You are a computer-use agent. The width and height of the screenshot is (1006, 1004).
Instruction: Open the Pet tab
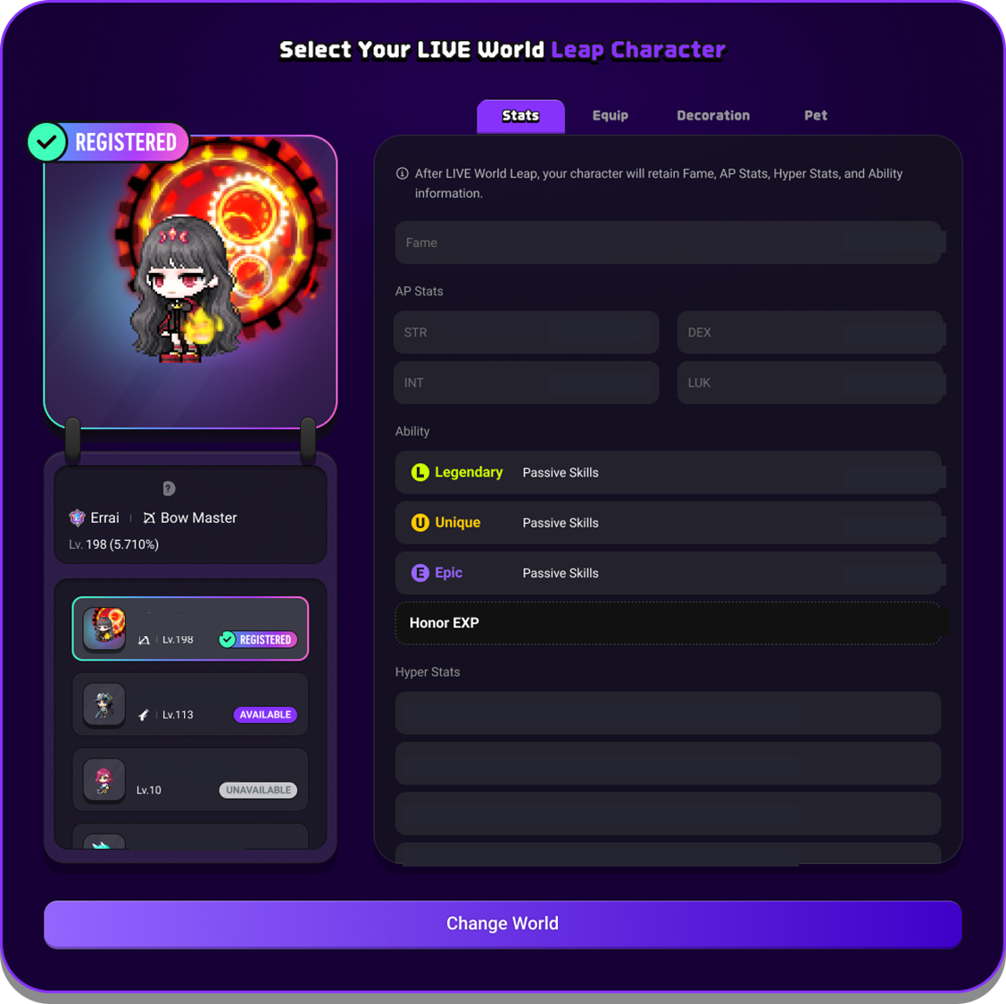tap(816, 115)
